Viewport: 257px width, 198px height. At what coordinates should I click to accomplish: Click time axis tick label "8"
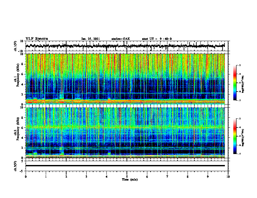point(188,177)
